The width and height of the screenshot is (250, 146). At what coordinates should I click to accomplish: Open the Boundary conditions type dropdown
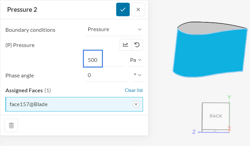pos(114,29)
